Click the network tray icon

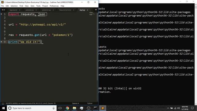[175, 108]
